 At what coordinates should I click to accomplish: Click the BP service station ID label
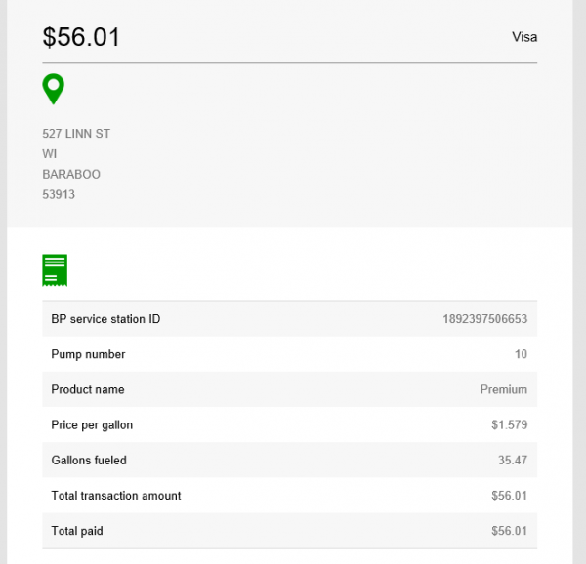(x=105, y=319)
